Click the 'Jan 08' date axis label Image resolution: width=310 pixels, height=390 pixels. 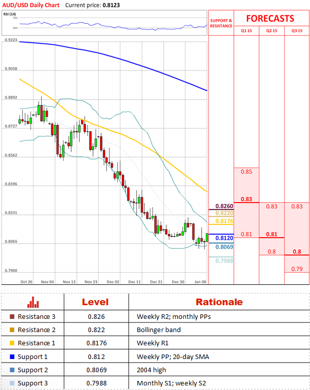pyautogui.click(x=200, y=282)
